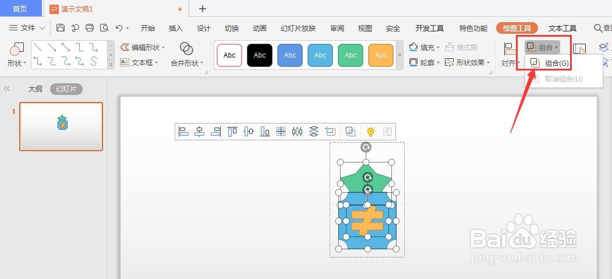Click the orange not-equal shape on slide

coord(367,221)
